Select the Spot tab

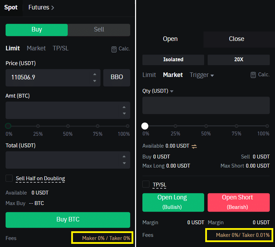click(11, 8)
